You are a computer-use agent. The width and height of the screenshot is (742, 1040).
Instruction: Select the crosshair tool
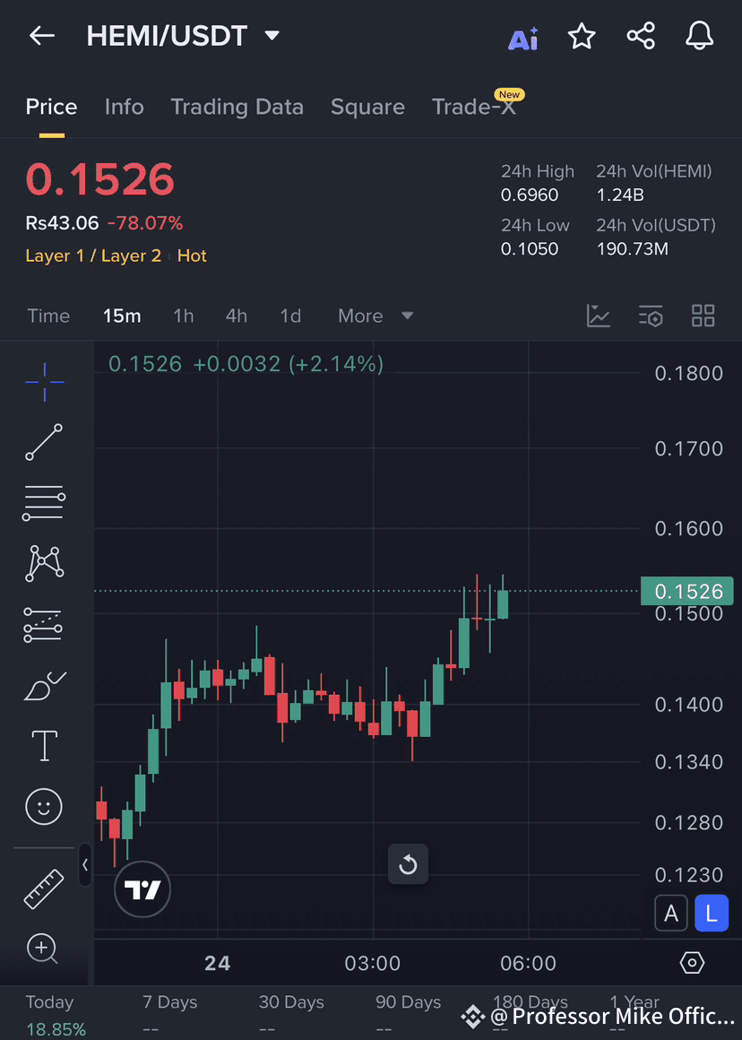pyautogui.click(x=43, y=381)
